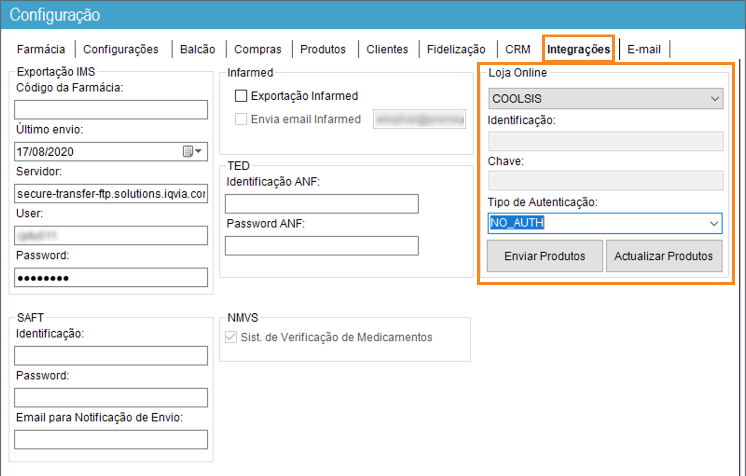Image resolution: width=746 pixels, height=476 pixels.
Task: Select the Password ANF input box
Action: (321, 246)
